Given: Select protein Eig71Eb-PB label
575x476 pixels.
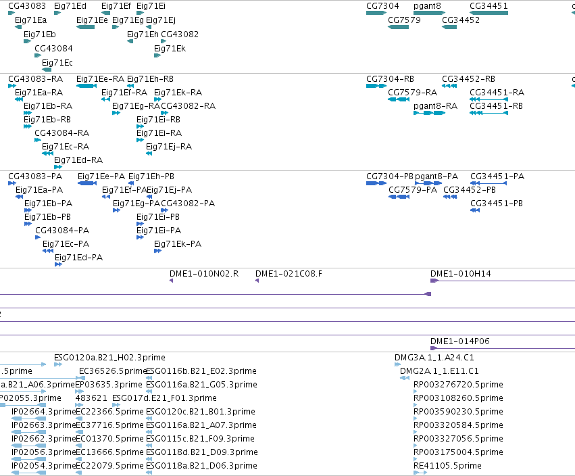Looking at the screenshot, I should 48,217.
